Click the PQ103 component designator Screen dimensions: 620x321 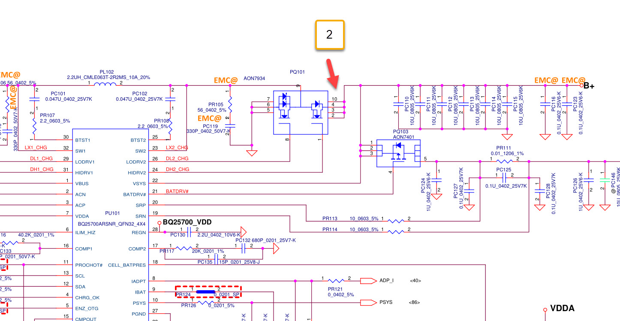400,132
